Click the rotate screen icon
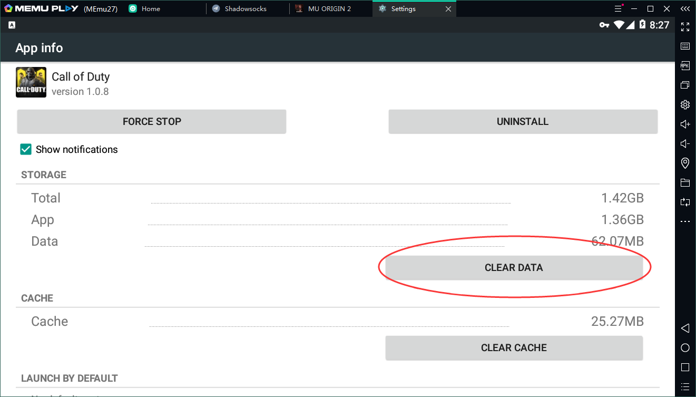696x397 pixels. [x=685, y=202]
